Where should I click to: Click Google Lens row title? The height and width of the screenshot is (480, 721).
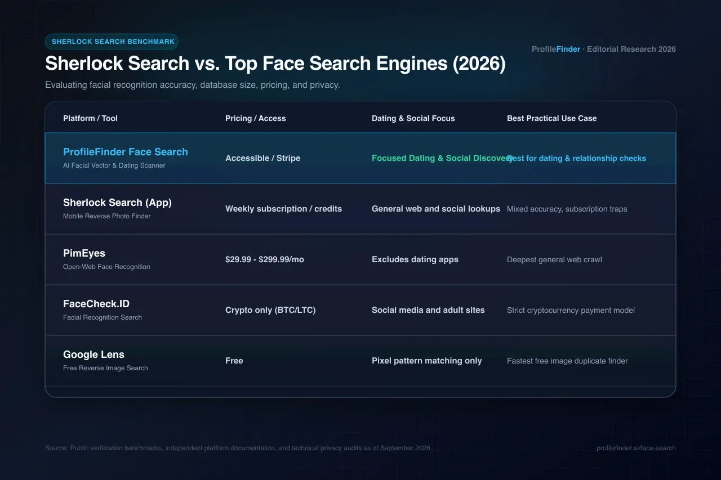click(94, 355)
